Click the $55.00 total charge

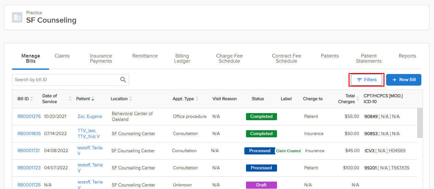click(x=352, y=117)
